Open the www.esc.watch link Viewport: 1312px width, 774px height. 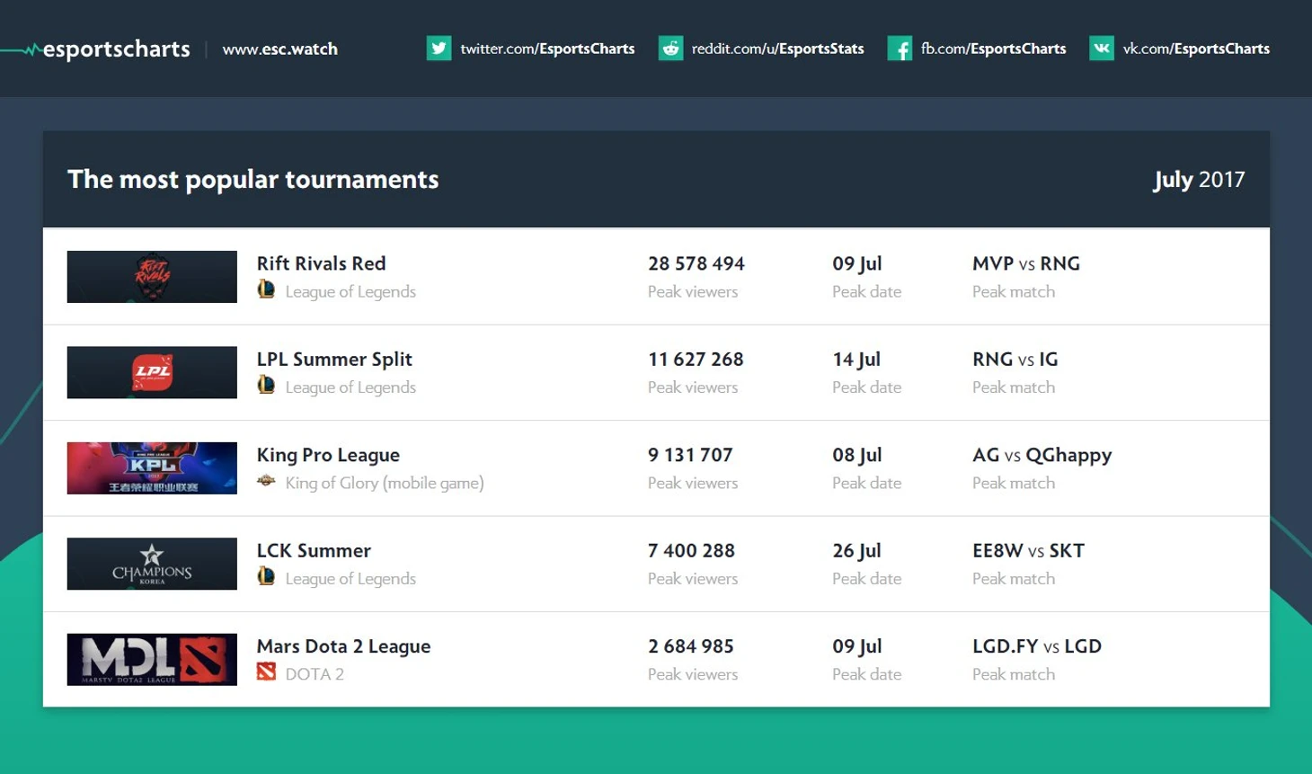point(279,49)
